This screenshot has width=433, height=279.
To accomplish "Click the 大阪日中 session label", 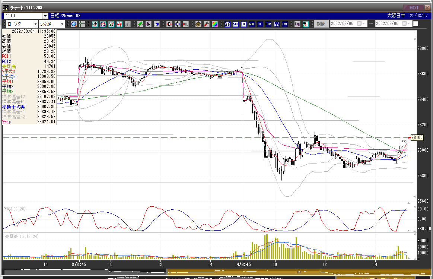I will click(x=396, y=16).
